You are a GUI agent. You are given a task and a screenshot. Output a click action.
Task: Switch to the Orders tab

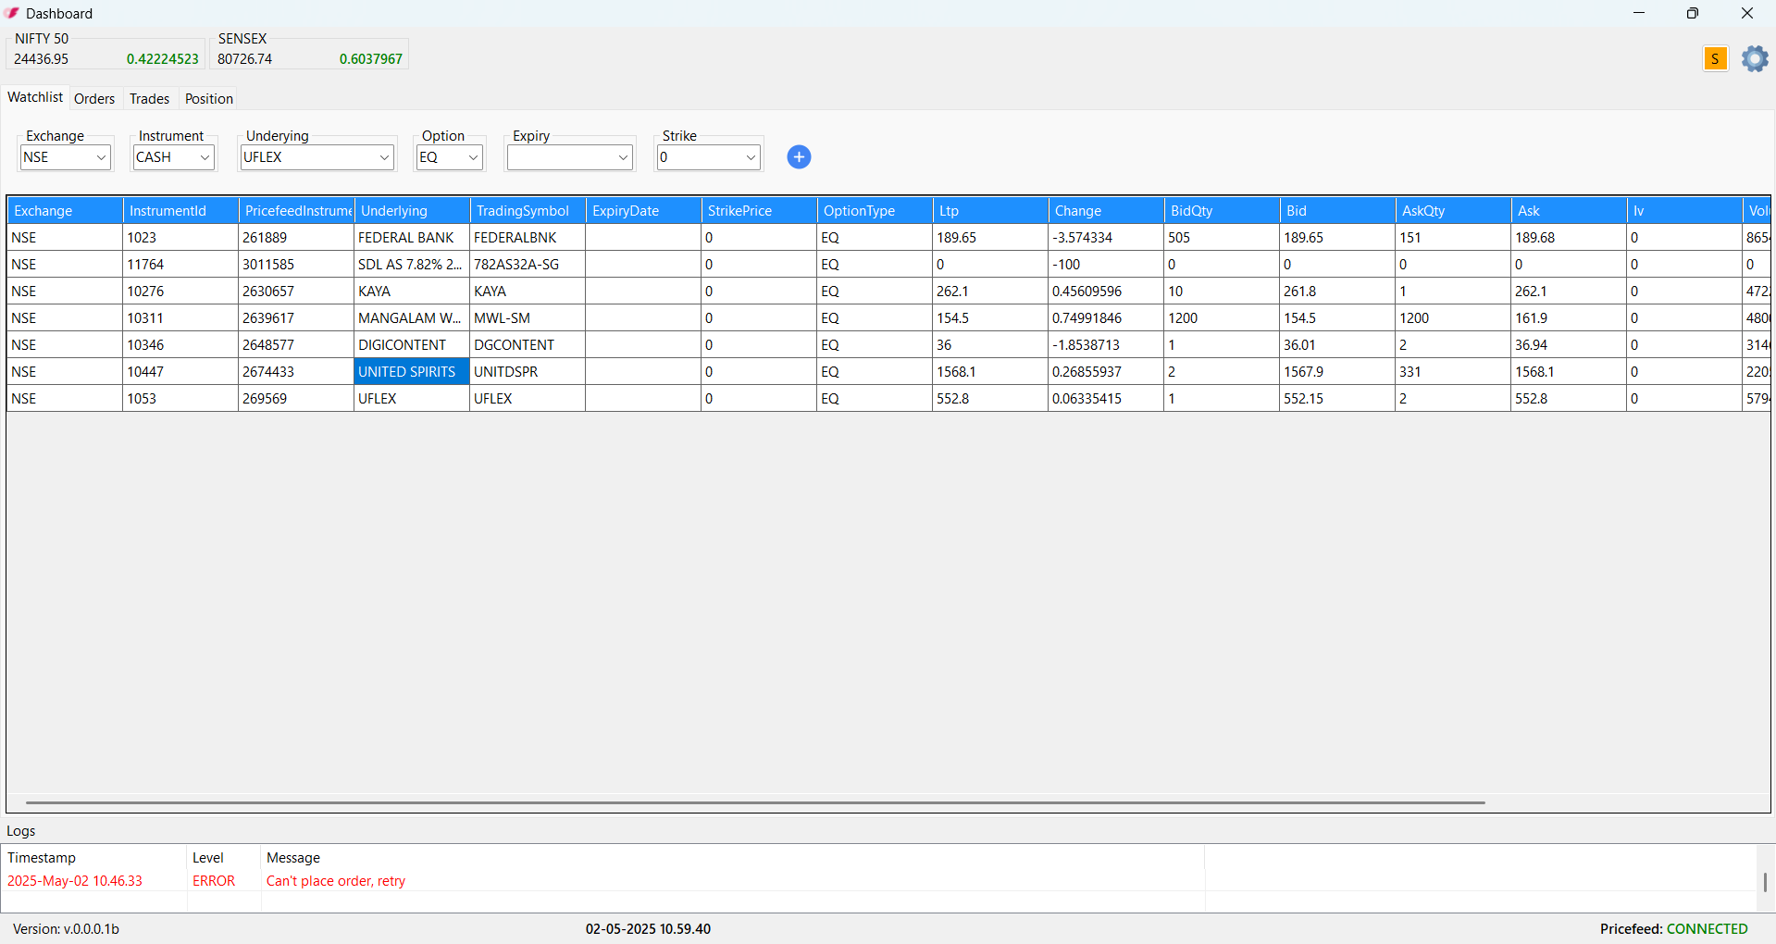pyautogui.click(x=94, y=99)
